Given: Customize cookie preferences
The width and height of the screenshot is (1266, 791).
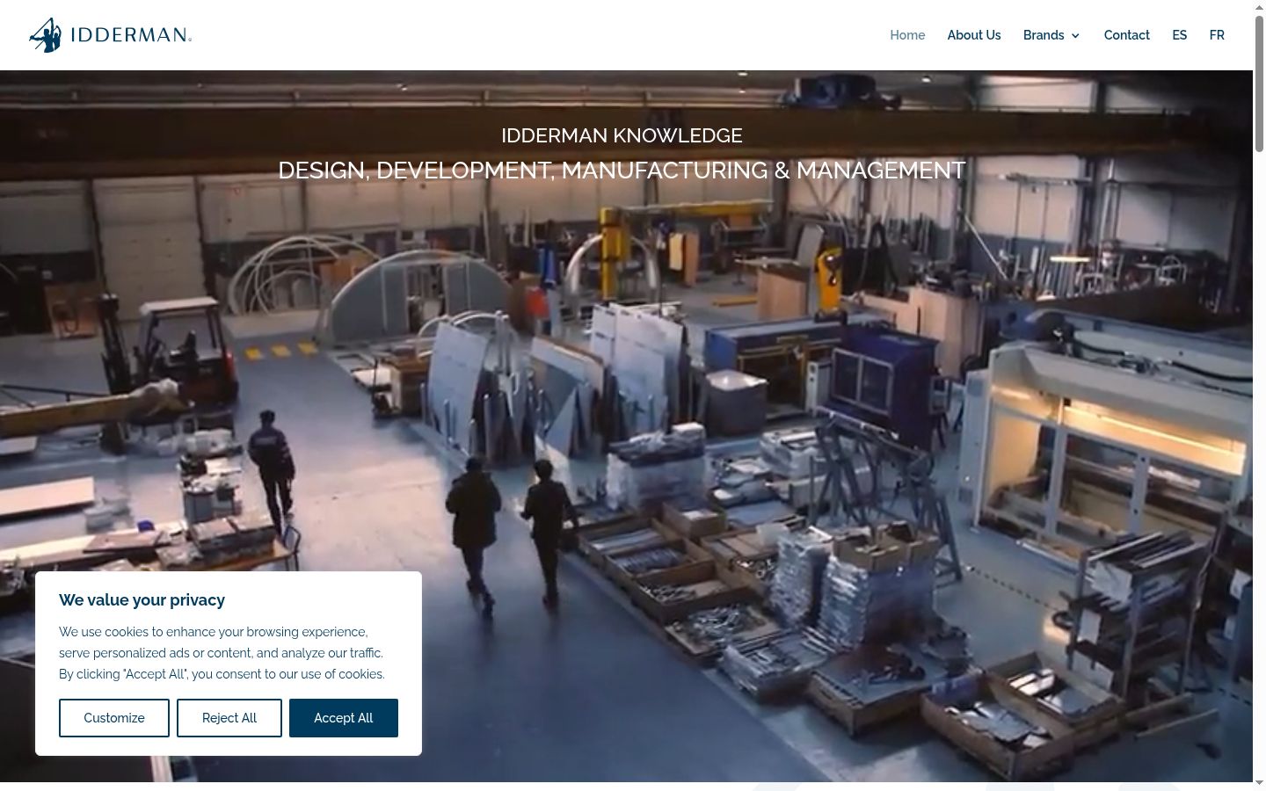Looking at the screenshot, I should [114, 718].
